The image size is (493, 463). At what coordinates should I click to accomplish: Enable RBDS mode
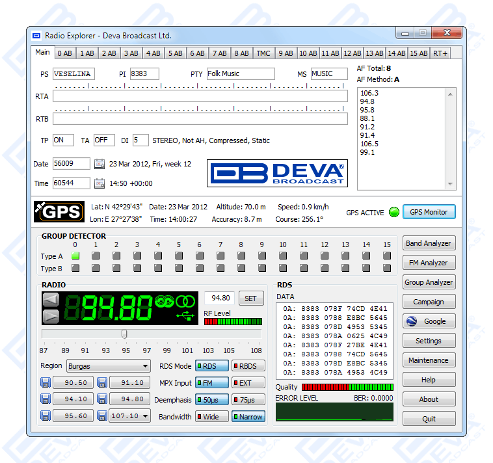coord(248,366)
